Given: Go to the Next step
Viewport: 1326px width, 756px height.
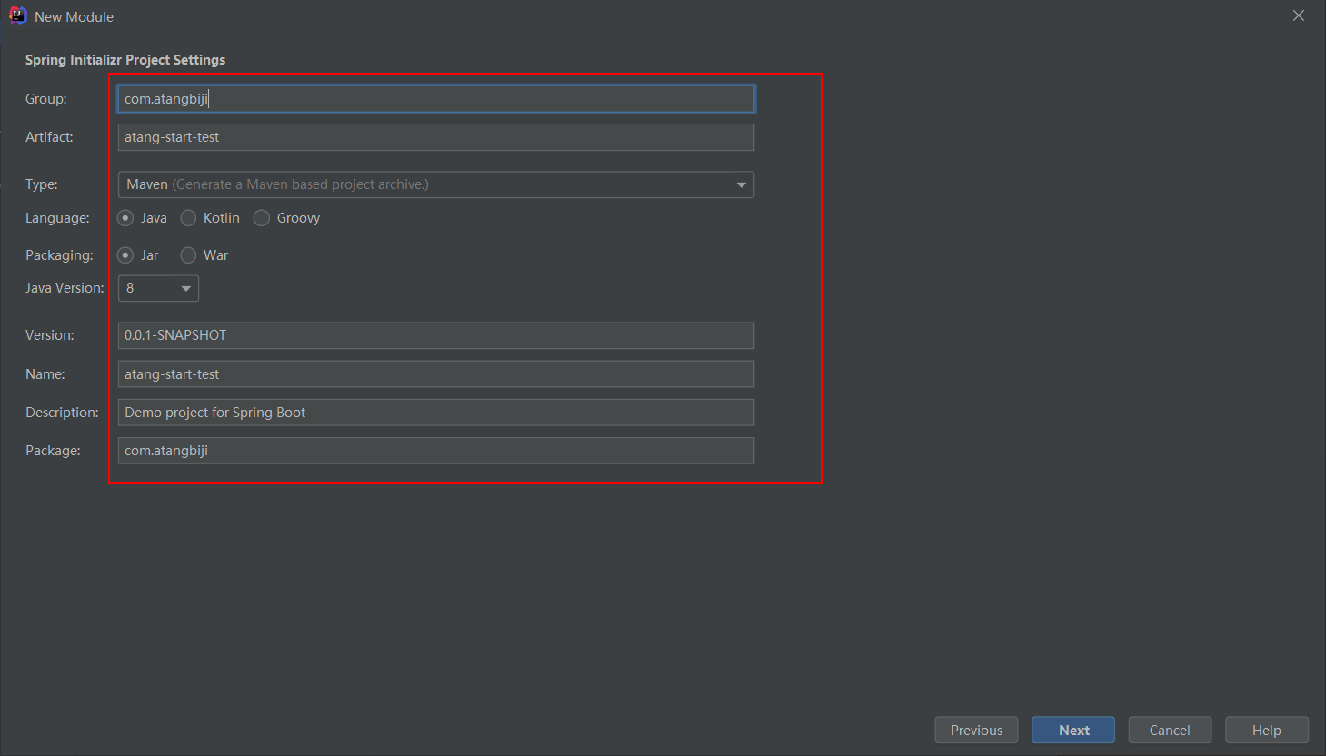Looking at the screenshot, I should click(1073, 730).
